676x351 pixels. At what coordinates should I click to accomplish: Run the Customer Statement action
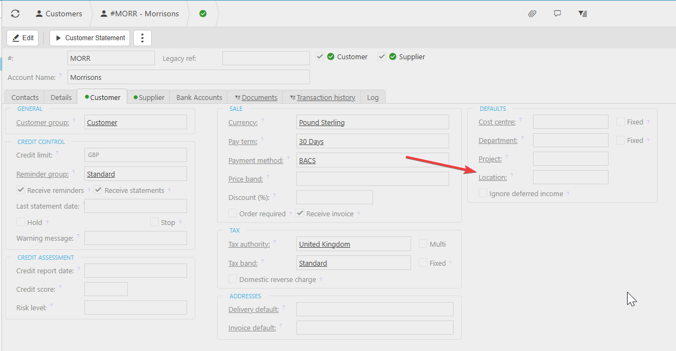(x=90, y=38)
